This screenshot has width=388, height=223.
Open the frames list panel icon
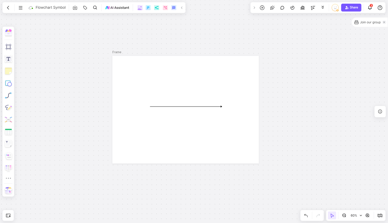pyautogui.click(x=8, y=215)
